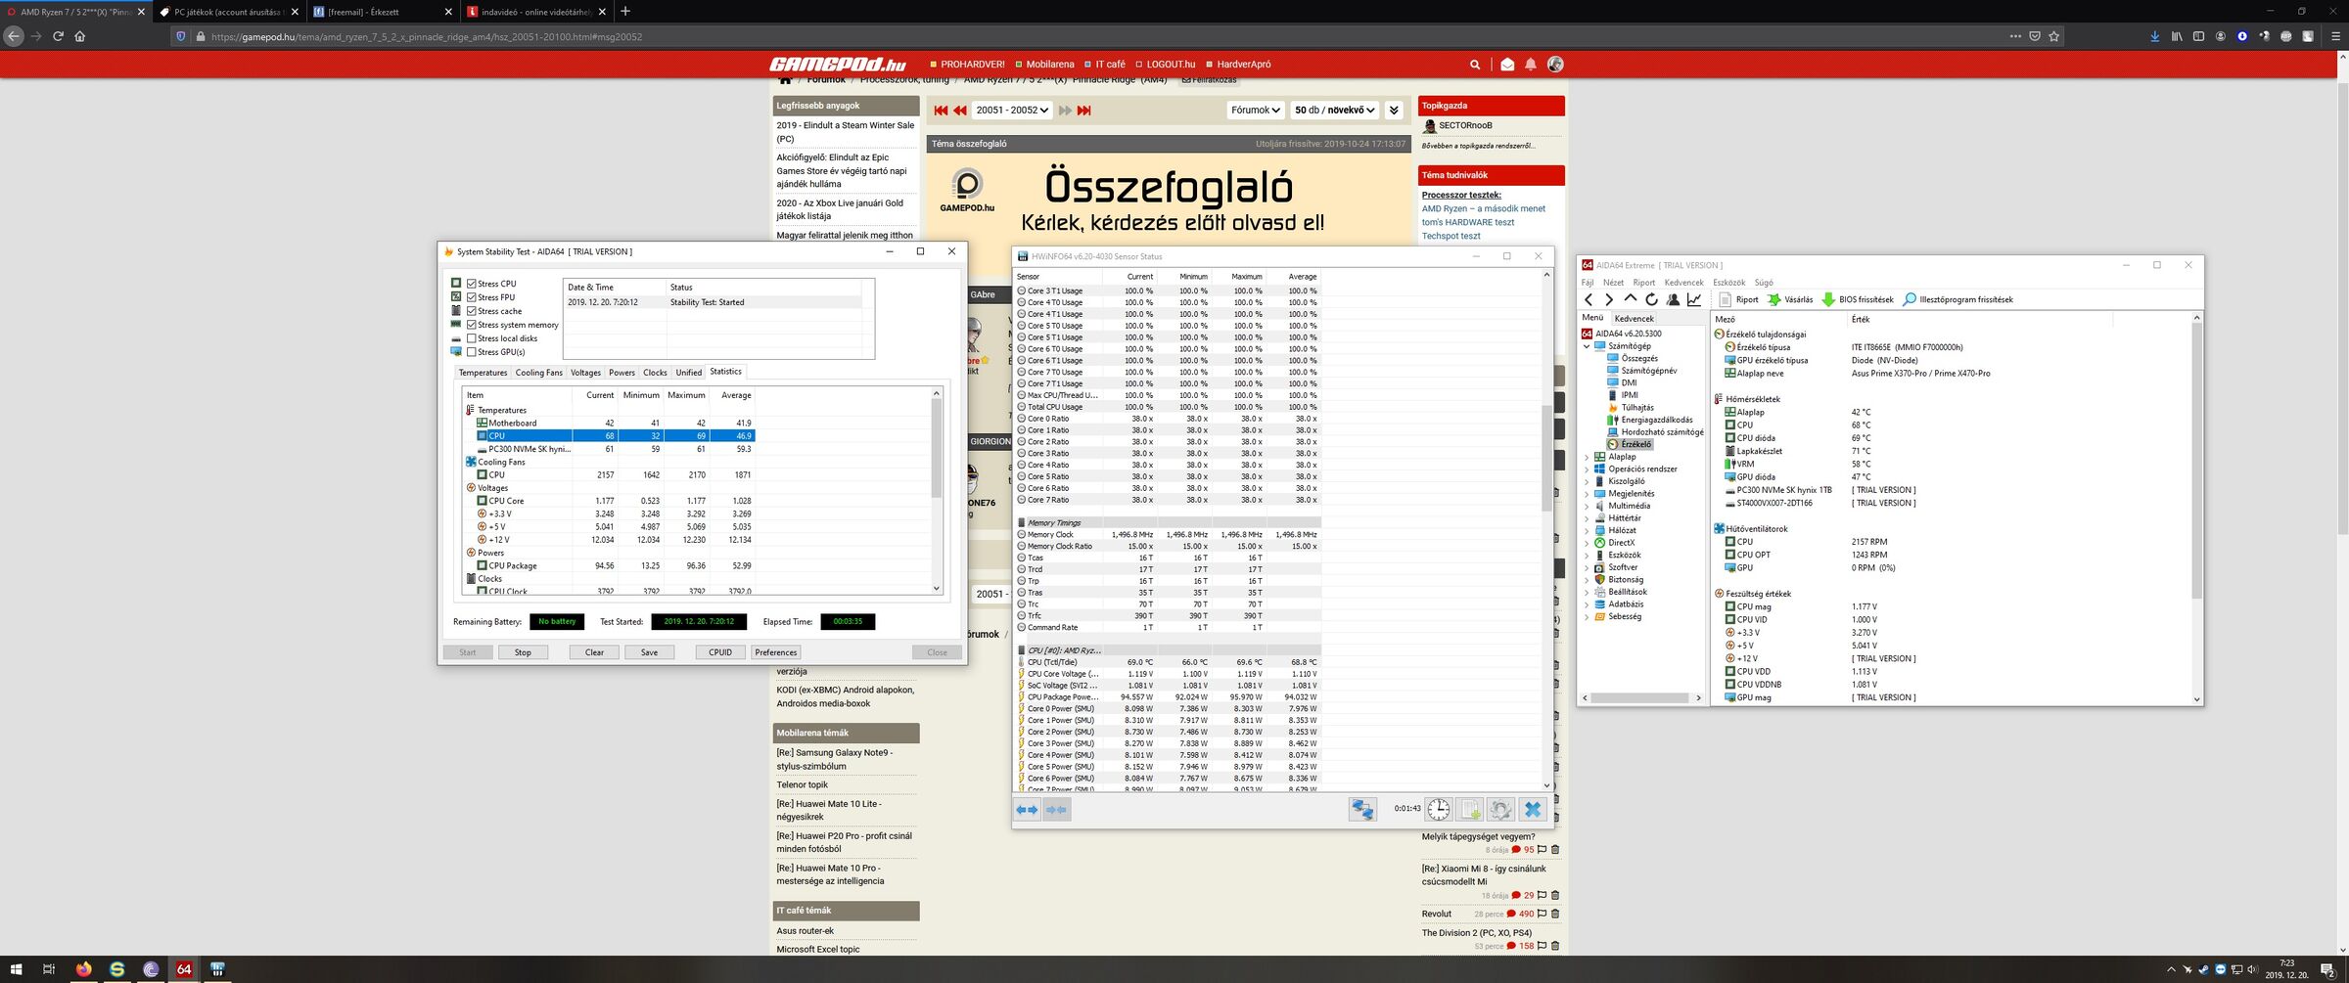Click CPUID button in Stability Test
The image size is (2349, 983).
coord(720,652)
